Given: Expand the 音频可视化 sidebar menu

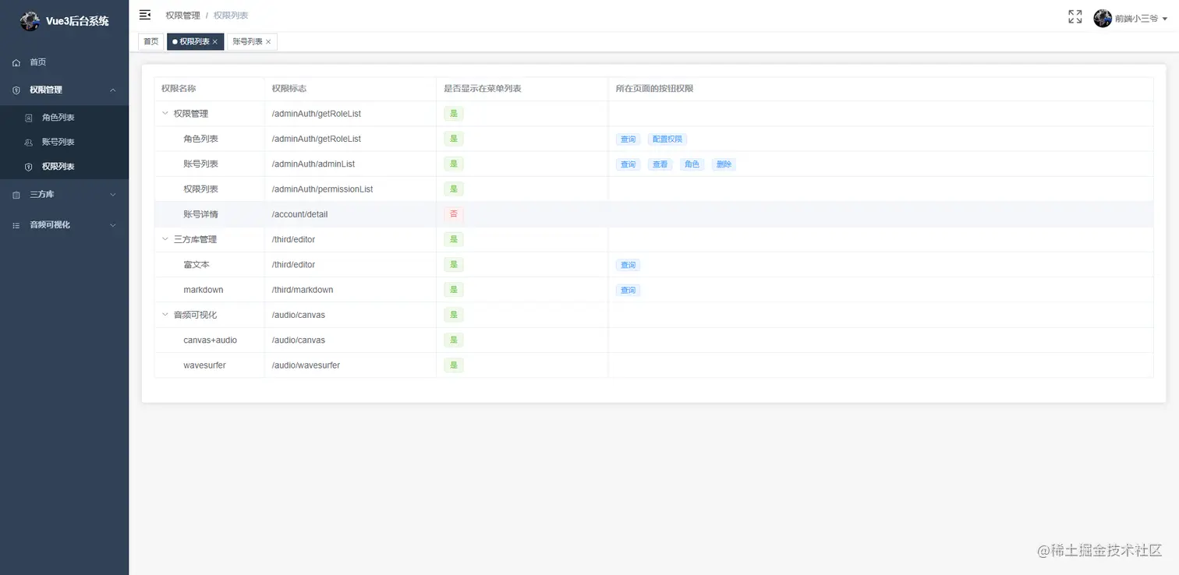Looking at the screenshot, I should point(113,225).
